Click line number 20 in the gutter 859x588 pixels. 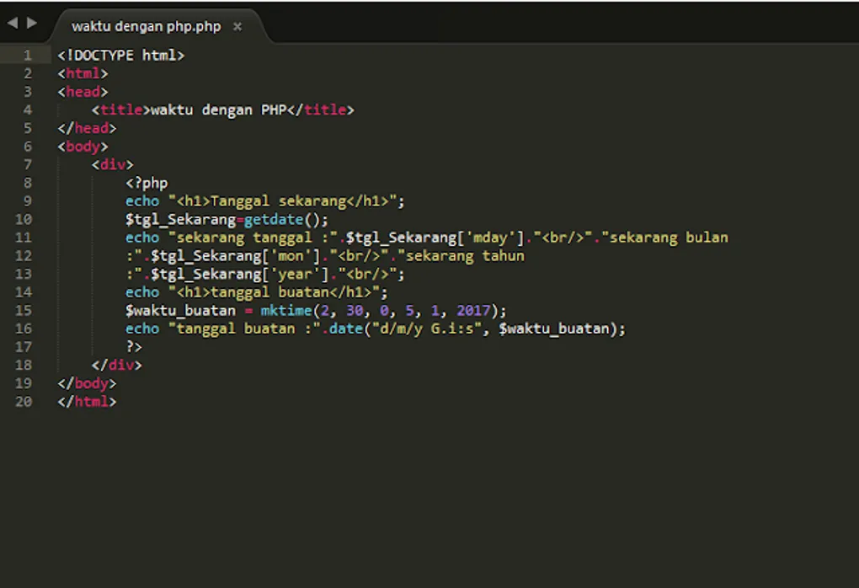(x=26, y=402)
